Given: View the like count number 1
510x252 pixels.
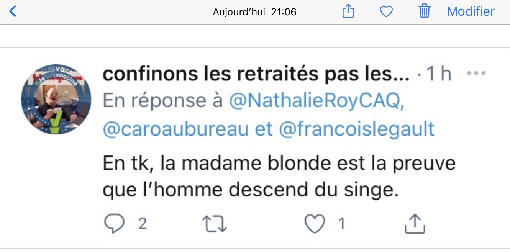Looking at the screenshot, I should pos(342,224).
